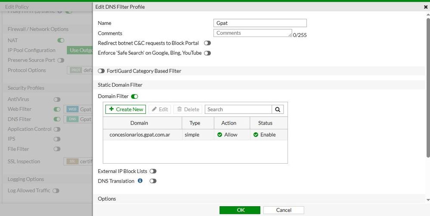
Task: Click the Domain Filter Search field
Action: click(x=238, y=109)
